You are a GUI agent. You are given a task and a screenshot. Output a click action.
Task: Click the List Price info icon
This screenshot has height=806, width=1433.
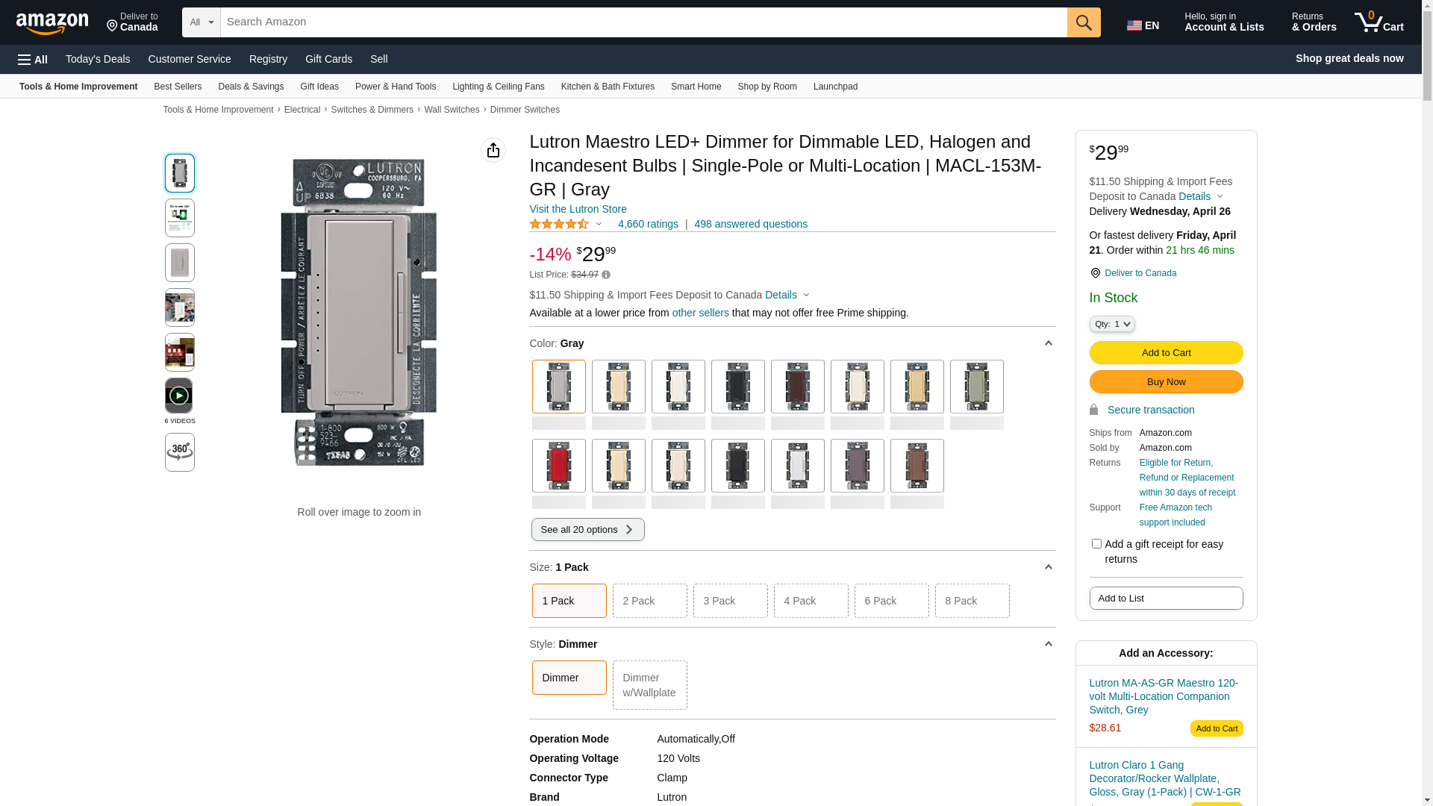[x=606, y=275]
